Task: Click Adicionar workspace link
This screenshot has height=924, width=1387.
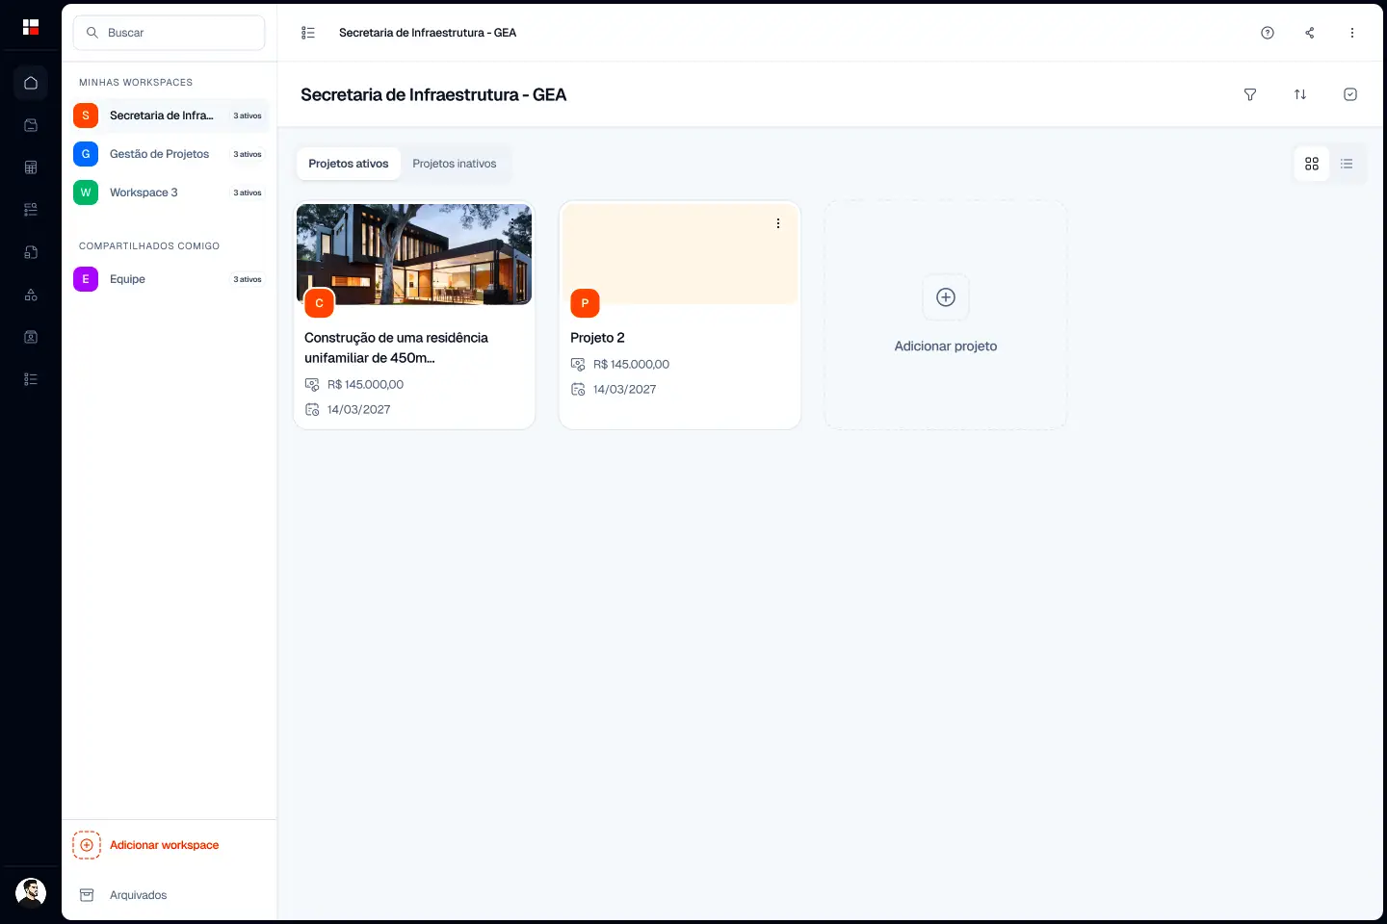Action: (x=165, y=845)
